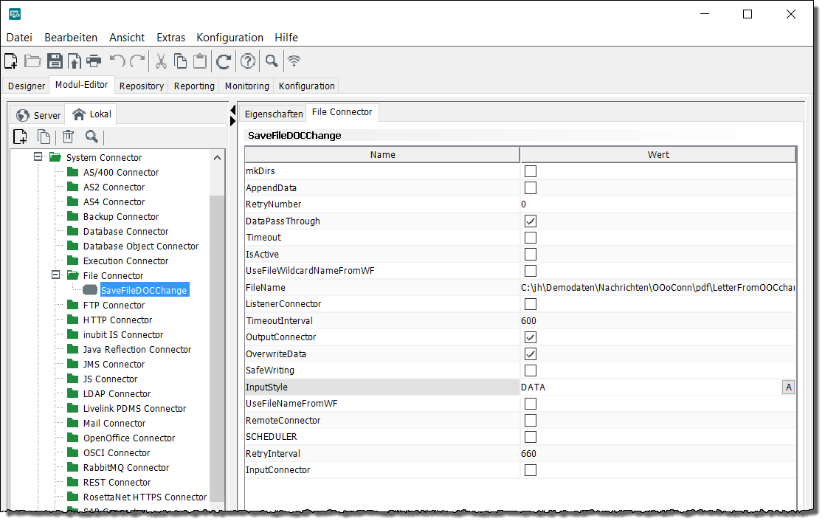Toggle the OverwriteData checkbox
The height and width of the screenshot is (524, 825).
point(530,354)
